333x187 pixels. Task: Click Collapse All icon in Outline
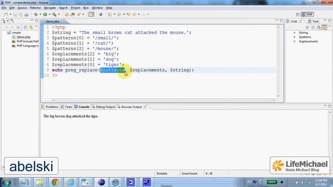tap(313, 28)
